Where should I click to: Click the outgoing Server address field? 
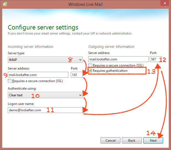click(x=118, y=59)
